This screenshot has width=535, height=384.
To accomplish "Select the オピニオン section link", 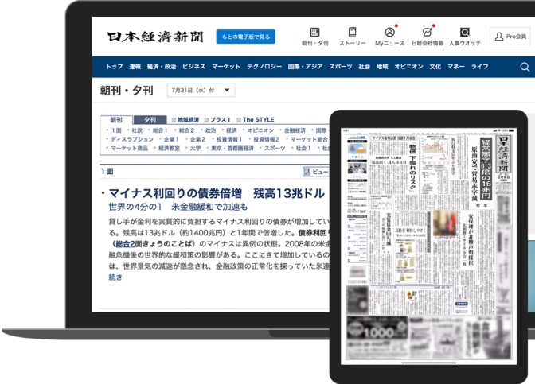I will tap(260, 130).
